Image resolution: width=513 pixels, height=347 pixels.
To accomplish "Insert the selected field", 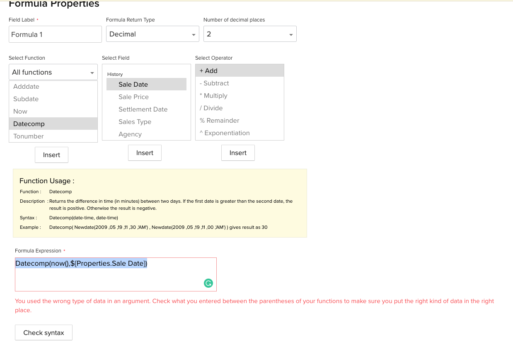I will pos(145,153).
